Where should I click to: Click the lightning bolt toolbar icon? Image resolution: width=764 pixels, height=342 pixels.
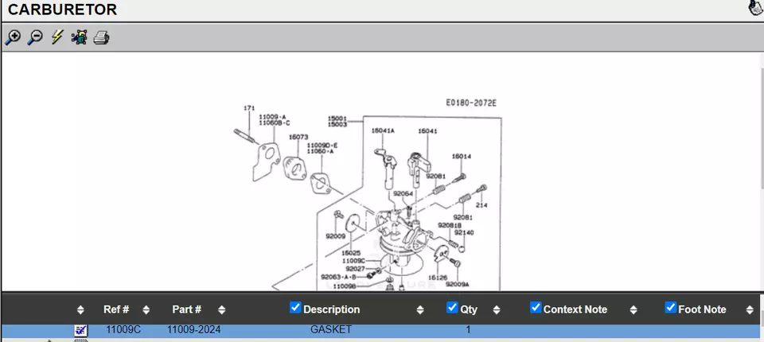click(57, 37)
